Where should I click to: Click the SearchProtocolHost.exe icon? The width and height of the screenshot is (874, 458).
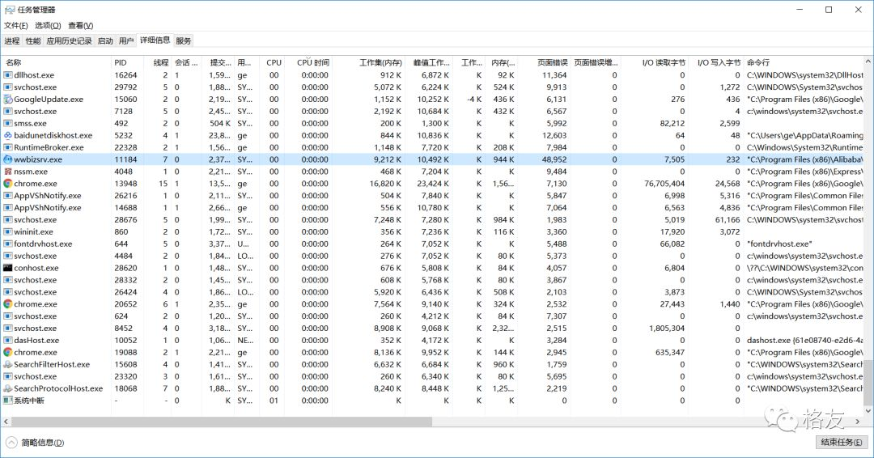(x=8, y=388)
